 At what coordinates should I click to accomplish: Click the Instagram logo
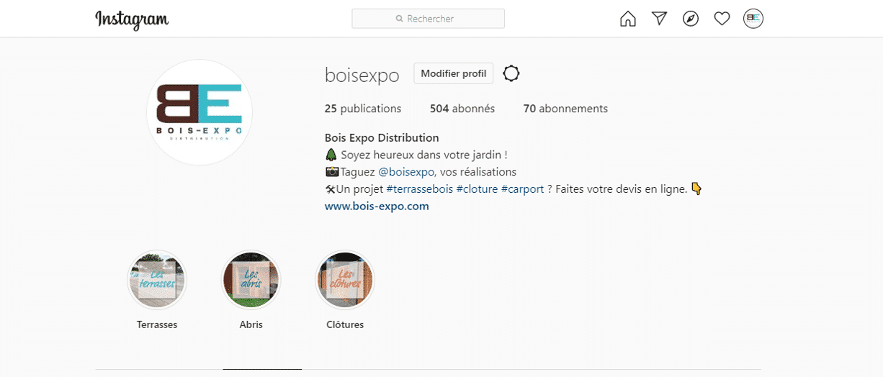[x=132, y=19]
